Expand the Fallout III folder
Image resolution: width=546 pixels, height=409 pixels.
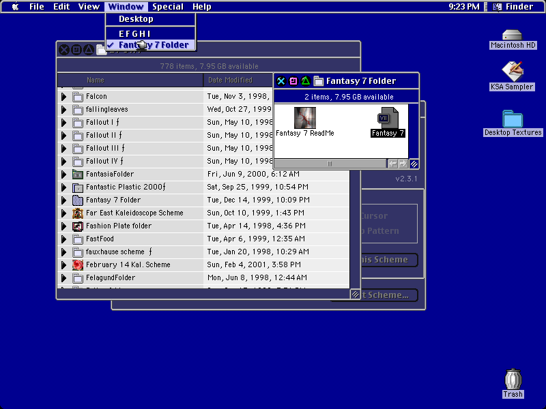[x=63, y=149]
